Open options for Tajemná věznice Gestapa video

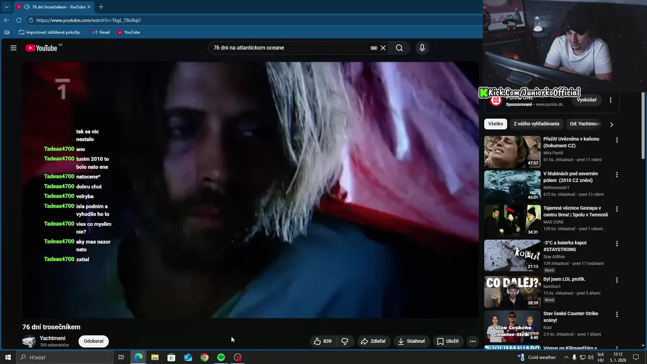[617, 209]
